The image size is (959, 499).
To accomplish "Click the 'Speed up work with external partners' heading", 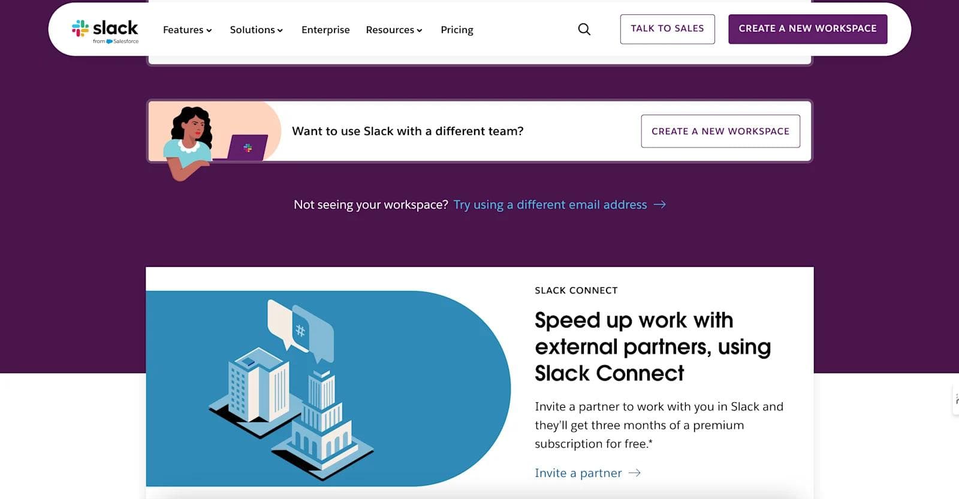I will [653, 347].
